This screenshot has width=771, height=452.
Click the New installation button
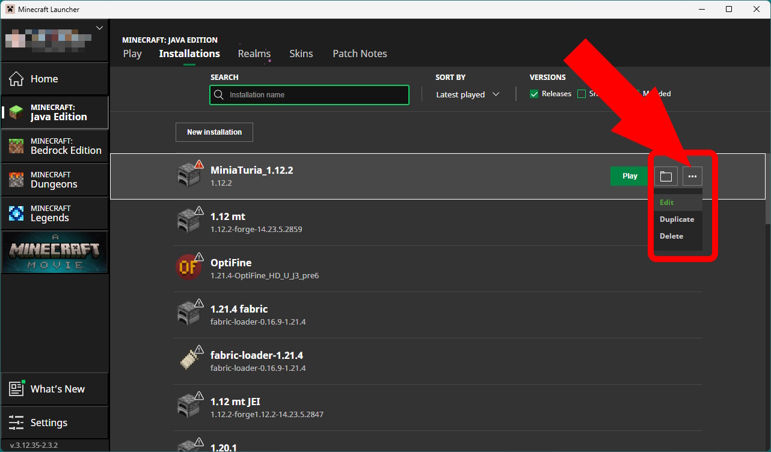pos(214,132)
